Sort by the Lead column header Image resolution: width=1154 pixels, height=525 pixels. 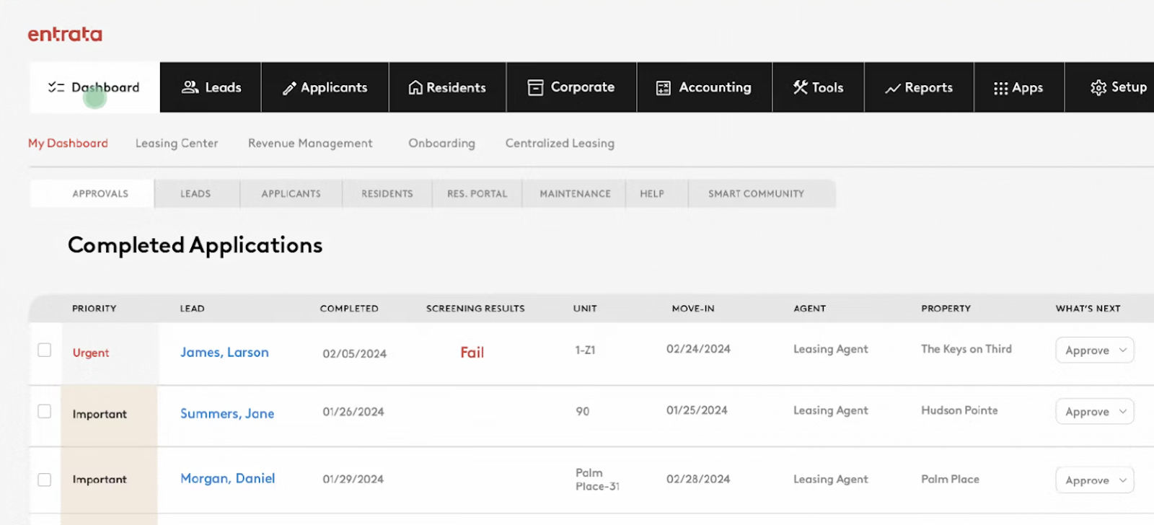click(x=192, y=309)
